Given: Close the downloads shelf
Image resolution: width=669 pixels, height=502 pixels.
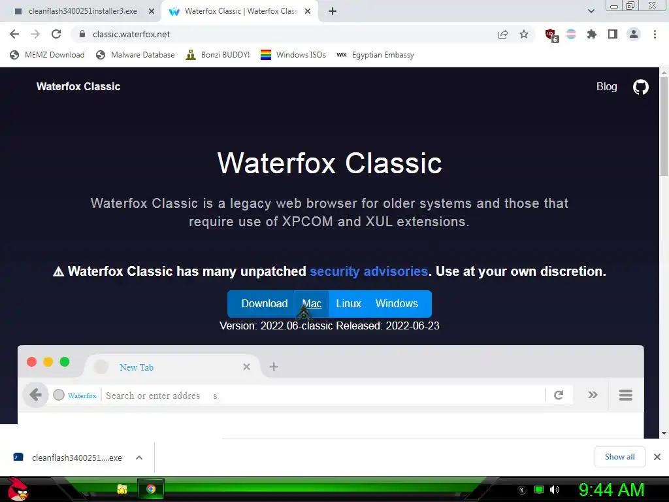Looking at the screenshot, I should point(657,457).
